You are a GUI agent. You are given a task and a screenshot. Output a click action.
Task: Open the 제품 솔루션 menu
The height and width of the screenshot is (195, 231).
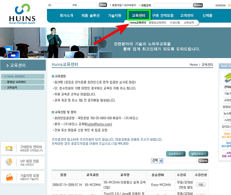tap(90, 15)
